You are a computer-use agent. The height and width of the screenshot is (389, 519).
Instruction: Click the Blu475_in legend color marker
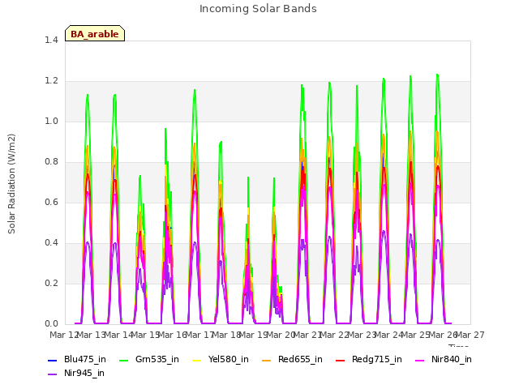[52, 360]
